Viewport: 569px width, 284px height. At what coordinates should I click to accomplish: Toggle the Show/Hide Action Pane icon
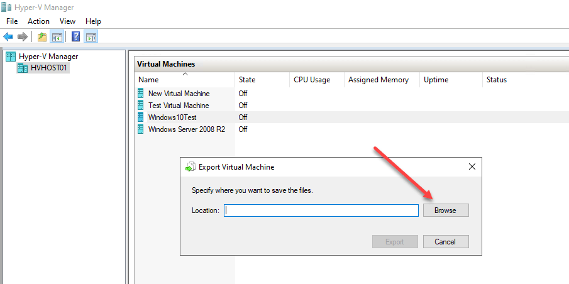[91, 36]
